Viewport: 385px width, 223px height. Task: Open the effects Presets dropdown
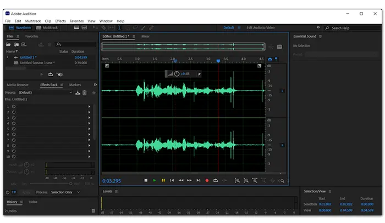pyautogui.click(x=46, y=93)
